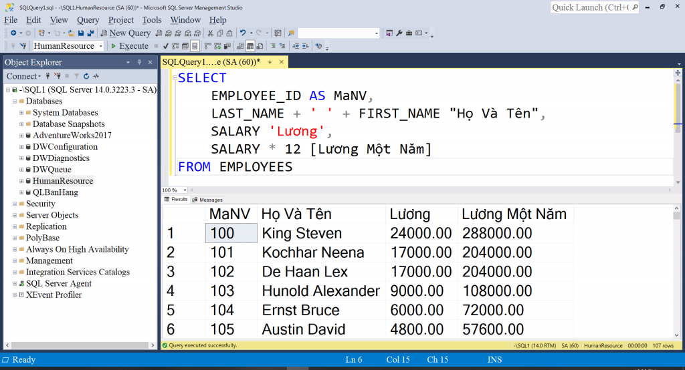Click the Copy icon in toolbar

click(219, 33)
